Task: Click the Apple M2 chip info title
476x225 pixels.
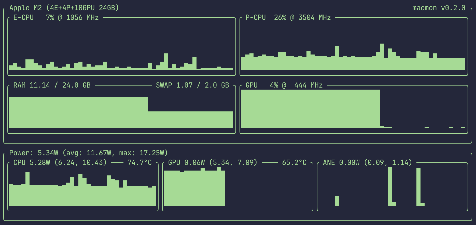Action: tap(64, 8)
